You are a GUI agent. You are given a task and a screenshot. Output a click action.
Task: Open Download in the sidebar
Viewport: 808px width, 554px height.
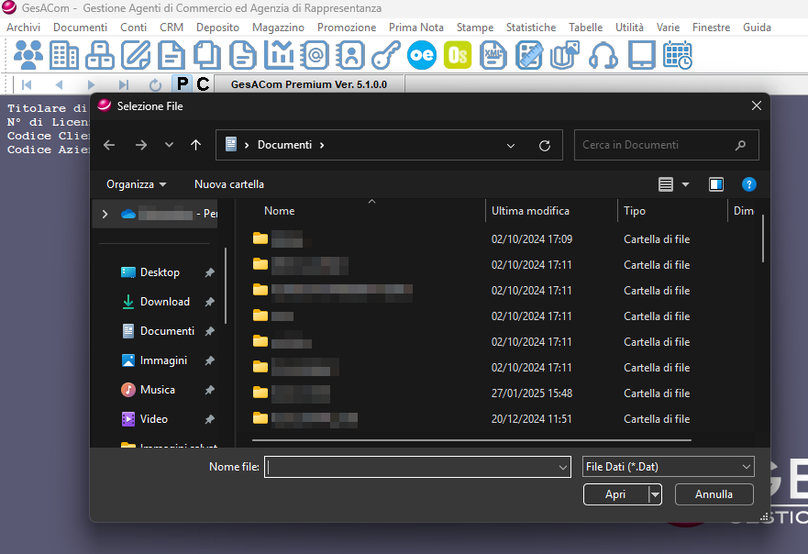165,302
